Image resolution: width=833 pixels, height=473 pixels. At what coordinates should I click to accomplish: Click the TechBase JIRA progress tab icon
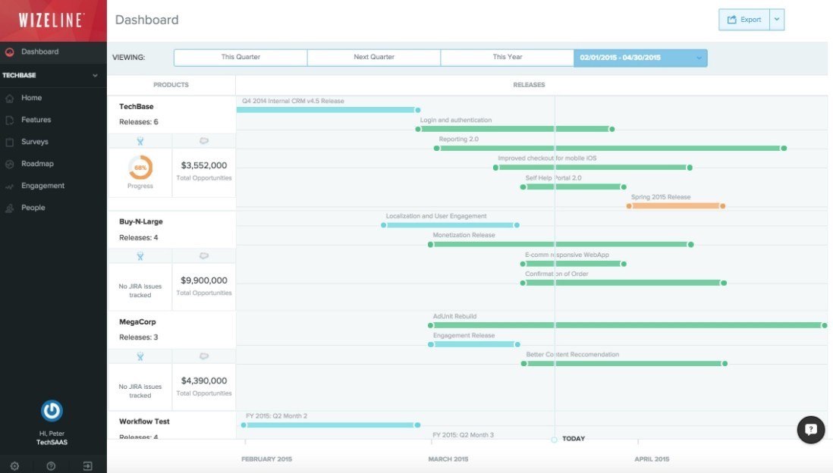point(140,141)
